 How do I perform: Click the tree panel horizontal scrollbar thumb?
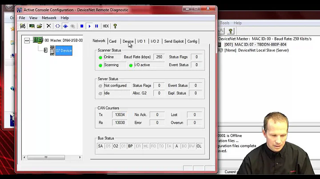point(46,157)
